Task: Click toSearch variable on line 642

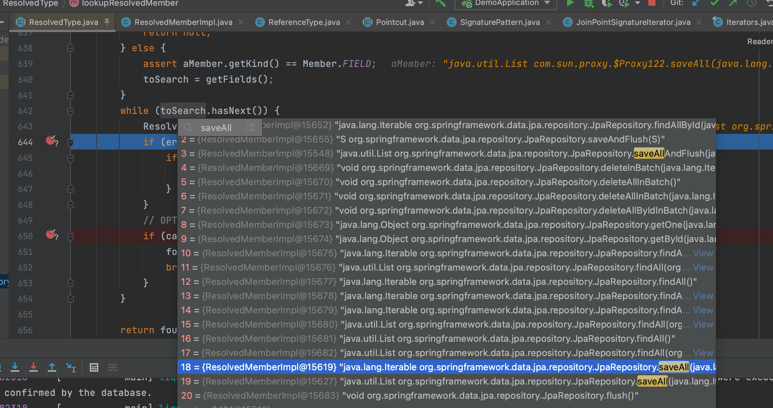Action: point(183,111)
